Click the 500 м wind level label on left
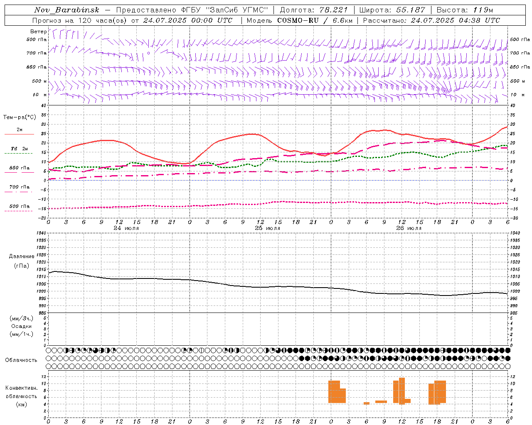Image resolution: width=532 pixels, height=425 pixels. click(x=39, y=81)
